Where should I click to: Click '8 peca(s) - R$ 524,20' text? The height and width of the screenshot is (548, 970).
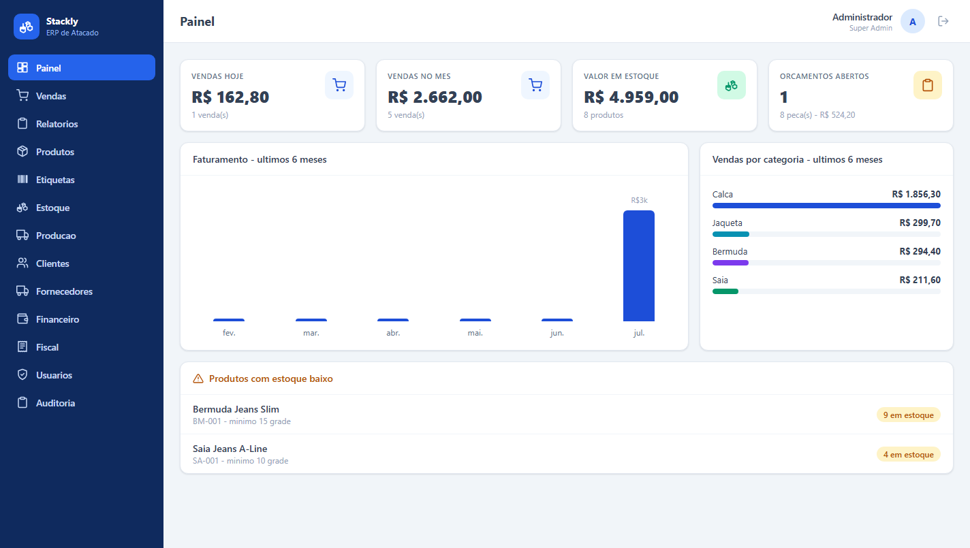pyautogui.click(x=817, y=115)
